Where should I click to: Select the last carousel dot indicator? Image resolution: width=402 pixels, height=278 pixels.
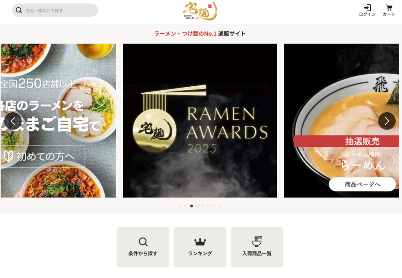click(219, 206)
